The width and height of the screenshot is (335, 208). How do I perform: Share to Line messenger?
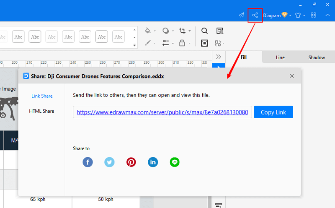point(175,162)
